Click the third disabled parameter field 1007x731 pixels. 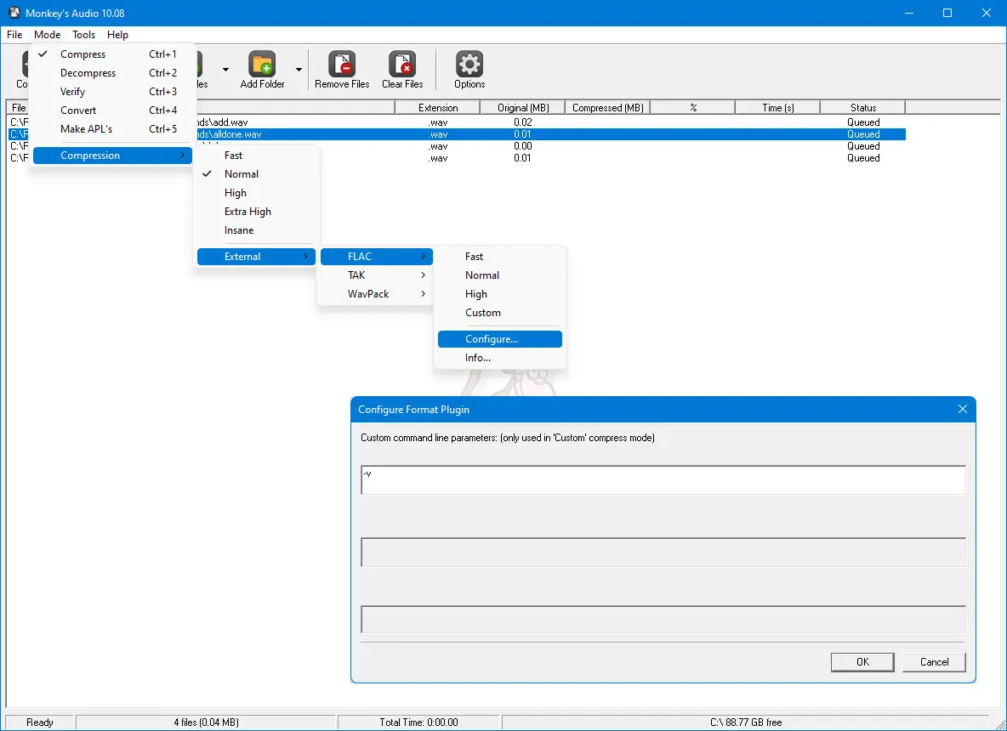(663, 620)
